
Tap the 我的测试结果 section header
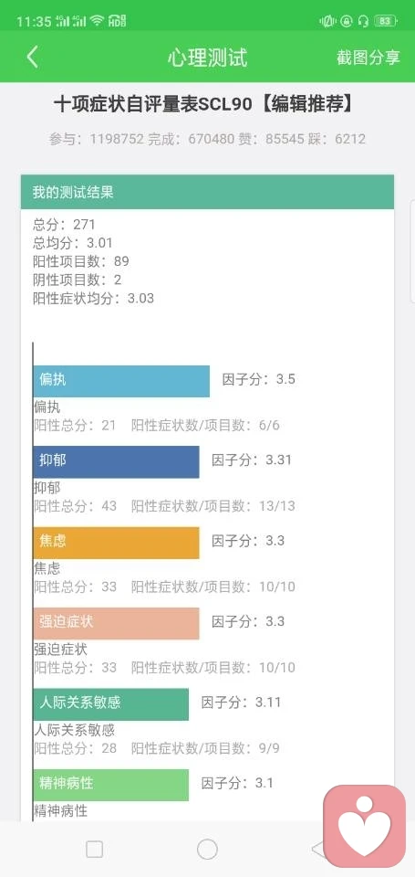coord(207,192)
